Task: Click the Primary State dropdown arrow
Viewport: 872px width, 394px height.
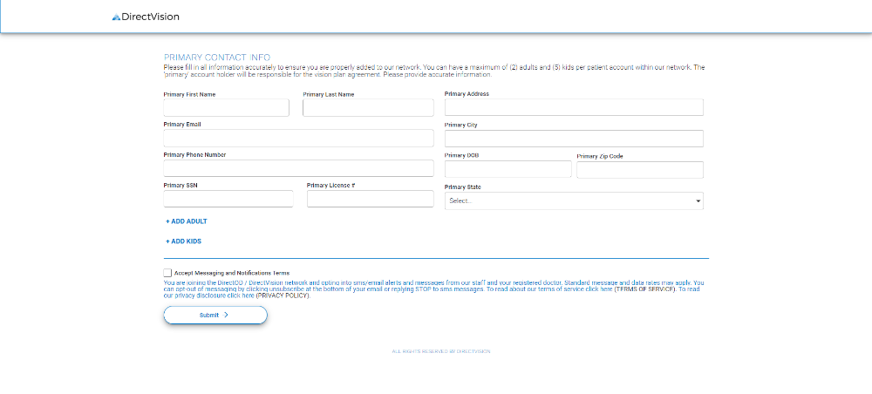Action: tap(698, 201)
